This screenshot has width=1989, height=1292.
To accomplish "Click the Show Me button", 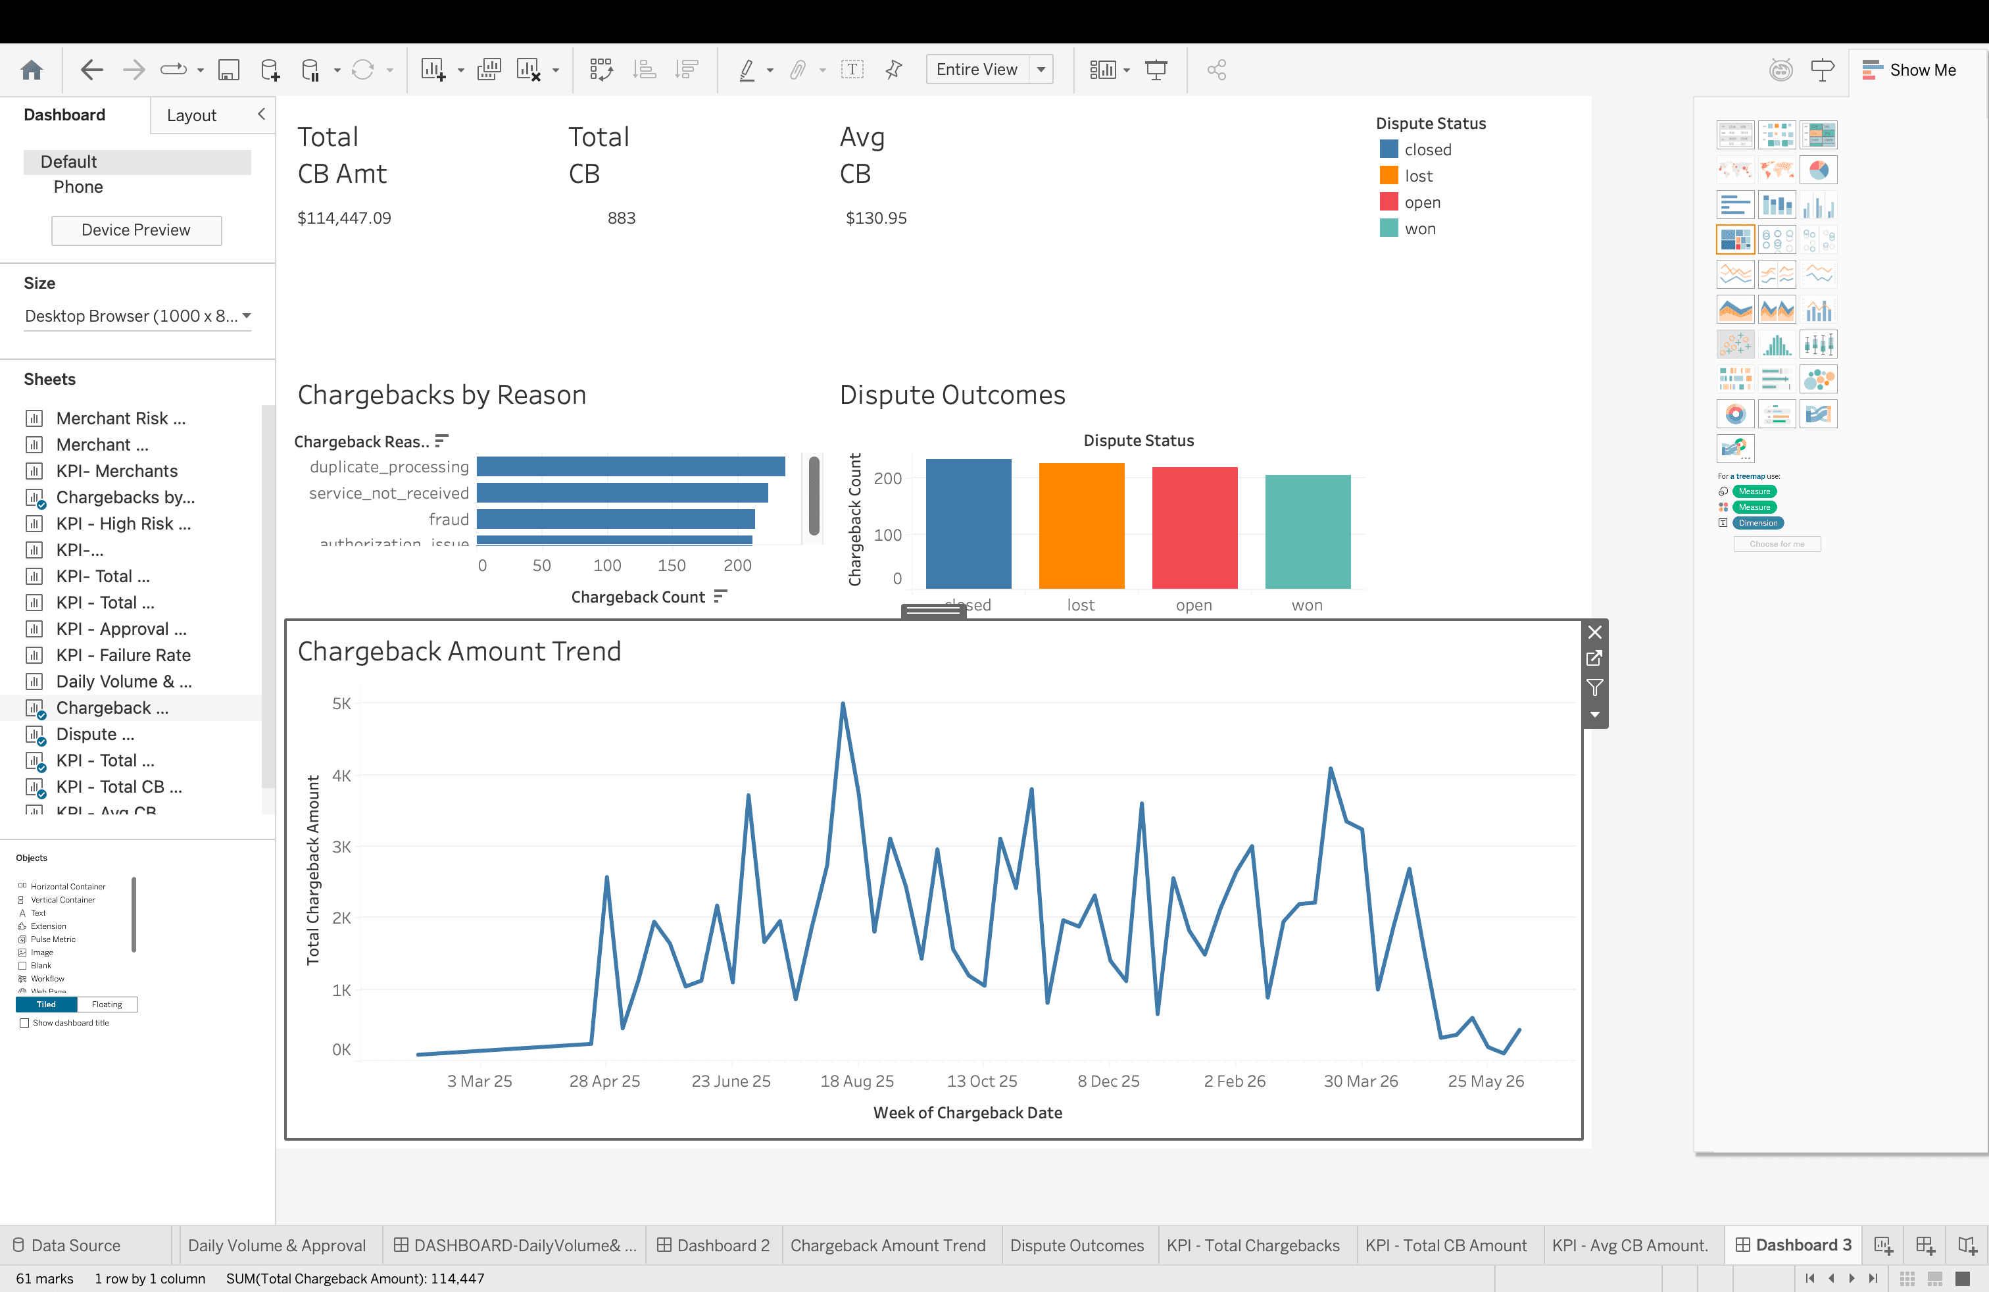I will (x=1909, y=70).
